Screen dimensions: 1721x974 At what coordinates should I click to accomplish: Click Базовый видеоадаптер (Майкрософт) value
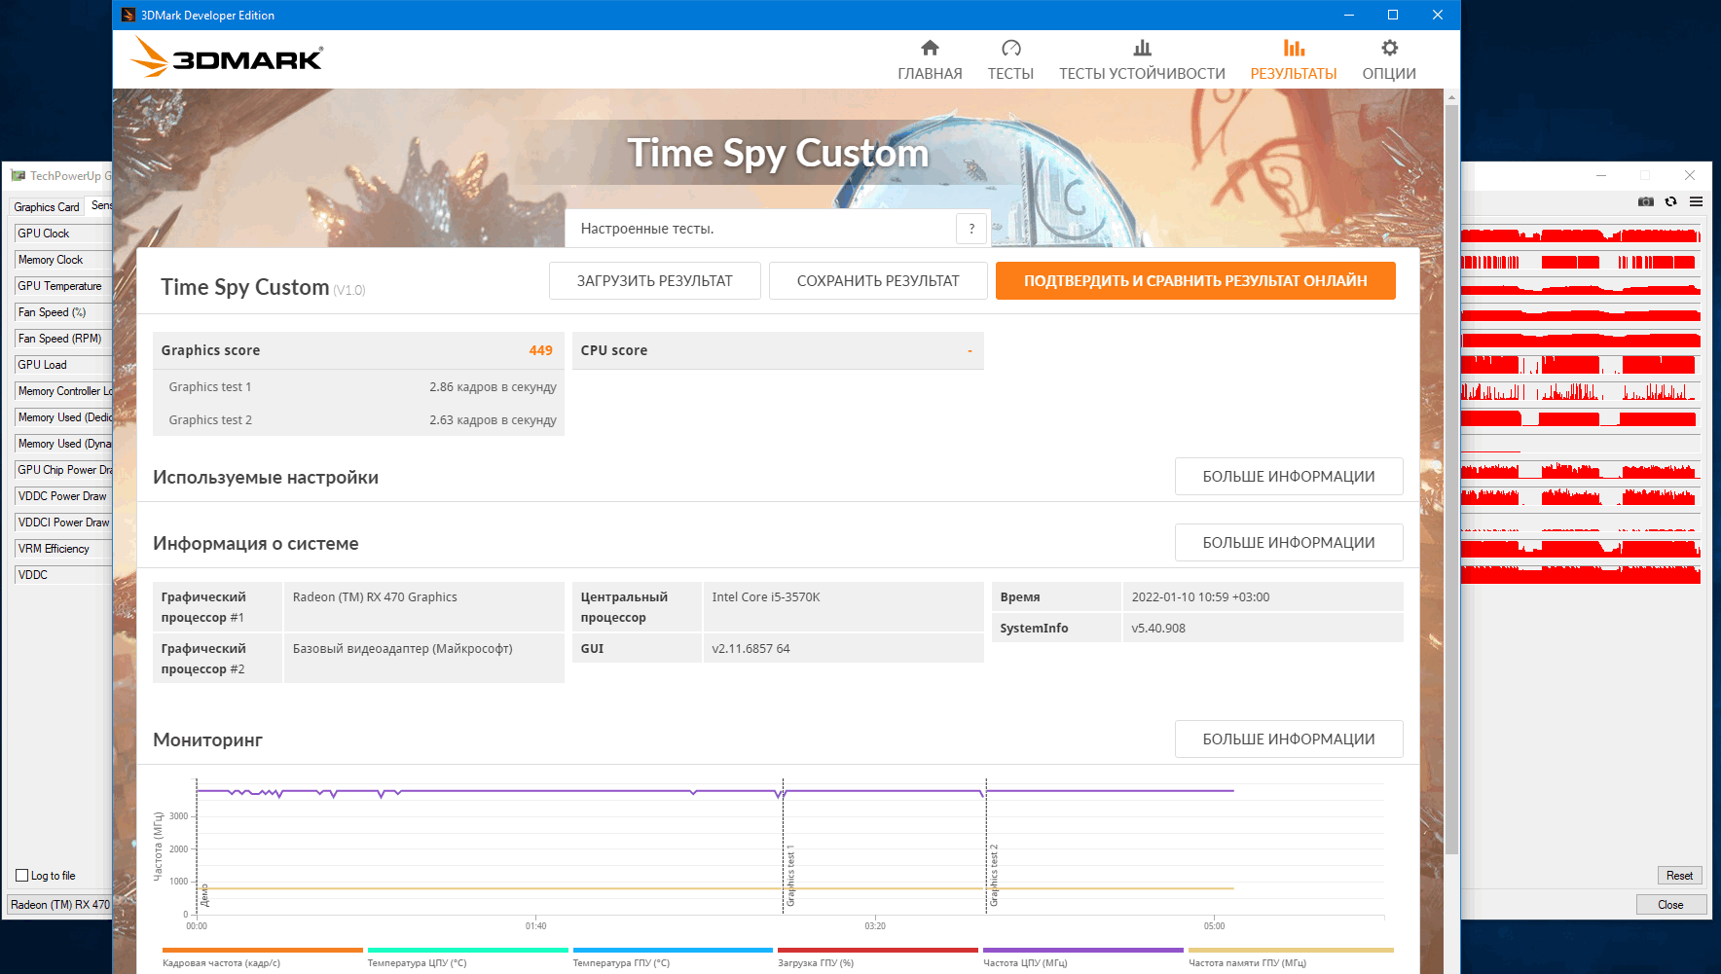(403, 649)
